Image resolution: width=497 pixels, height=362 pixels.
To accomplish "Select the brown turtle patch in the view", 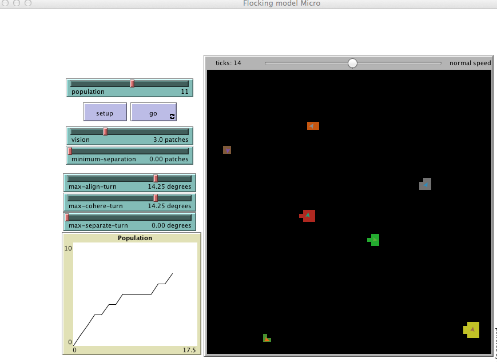I will click(x=227, y=150).
